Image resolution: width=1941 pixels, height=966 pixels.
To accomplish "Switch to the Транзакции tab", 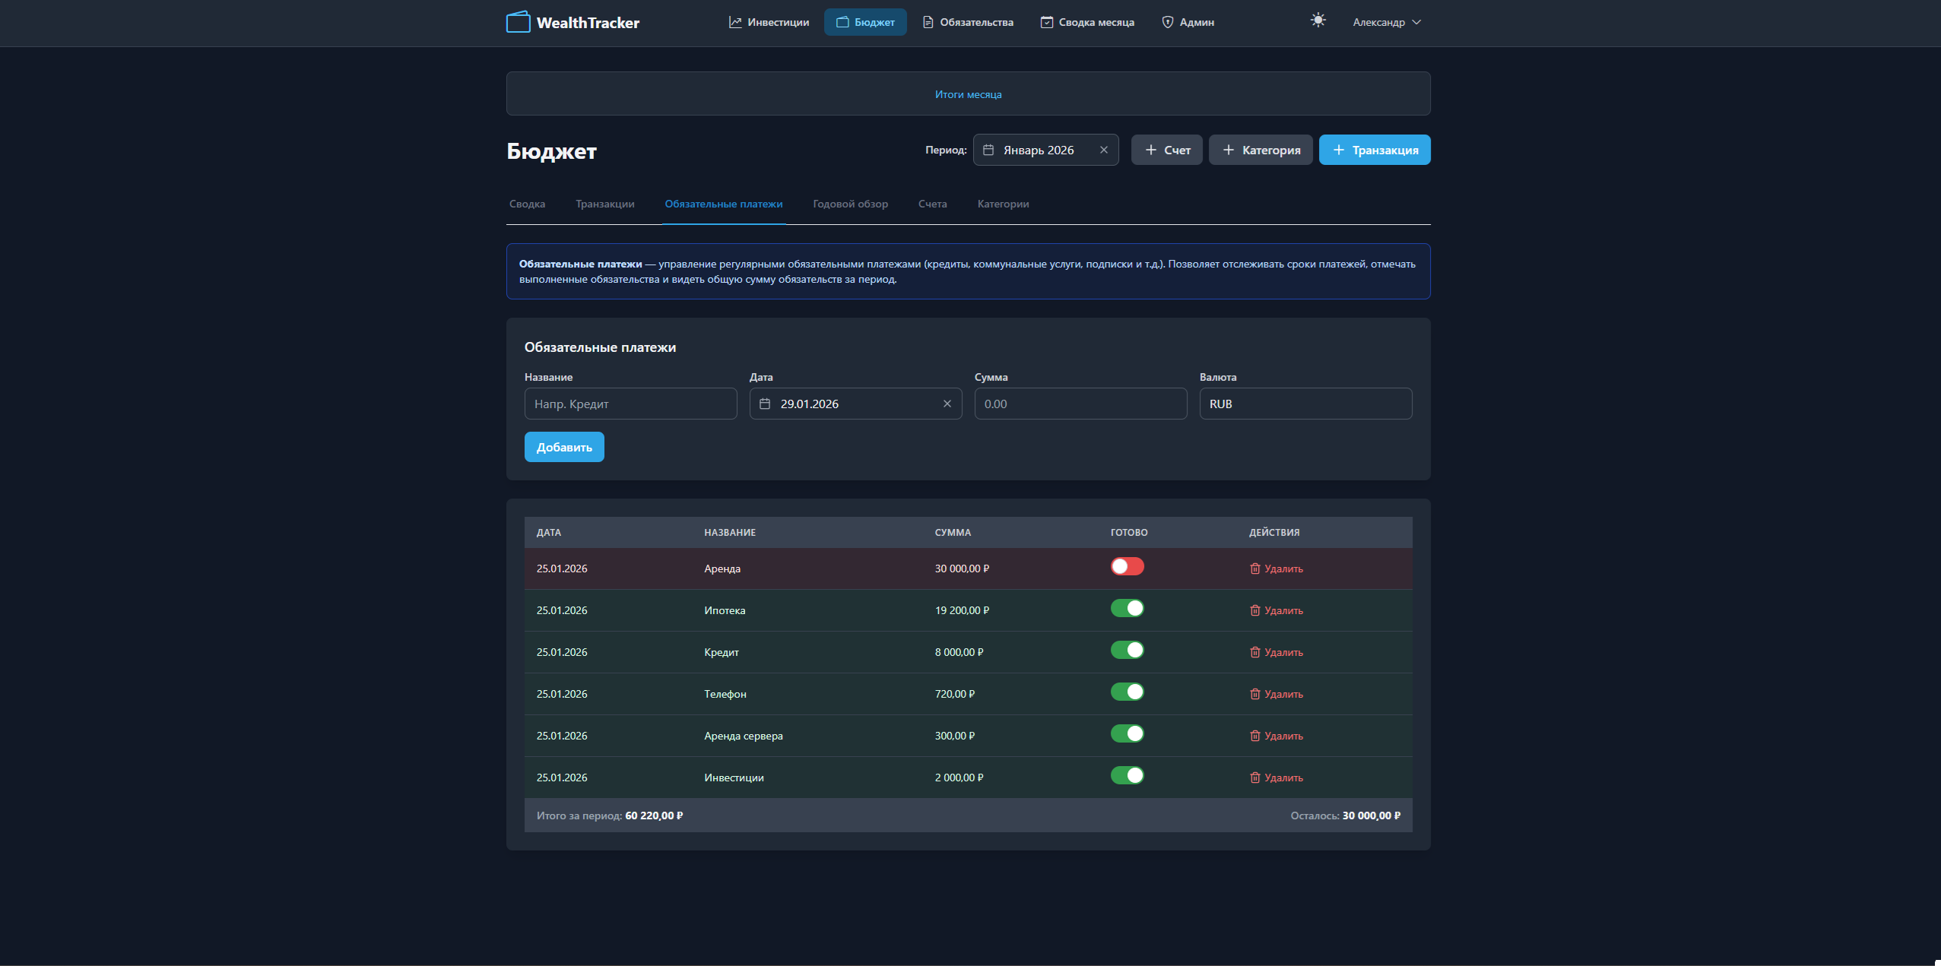I will [604, 204].
